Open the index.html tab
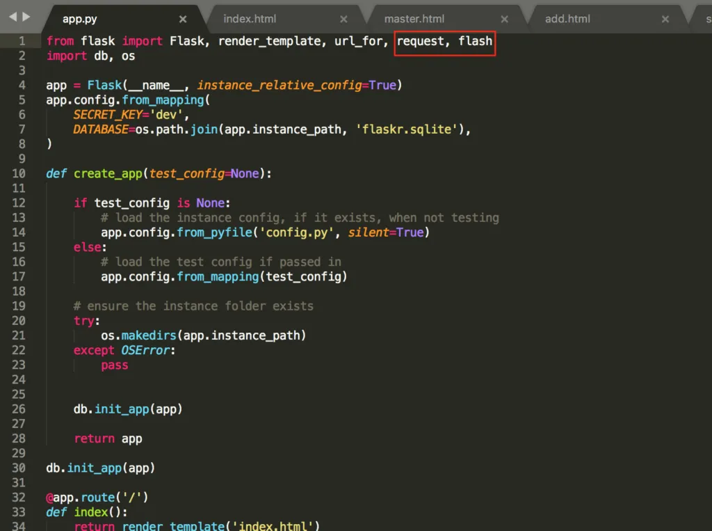 point(250,19)
